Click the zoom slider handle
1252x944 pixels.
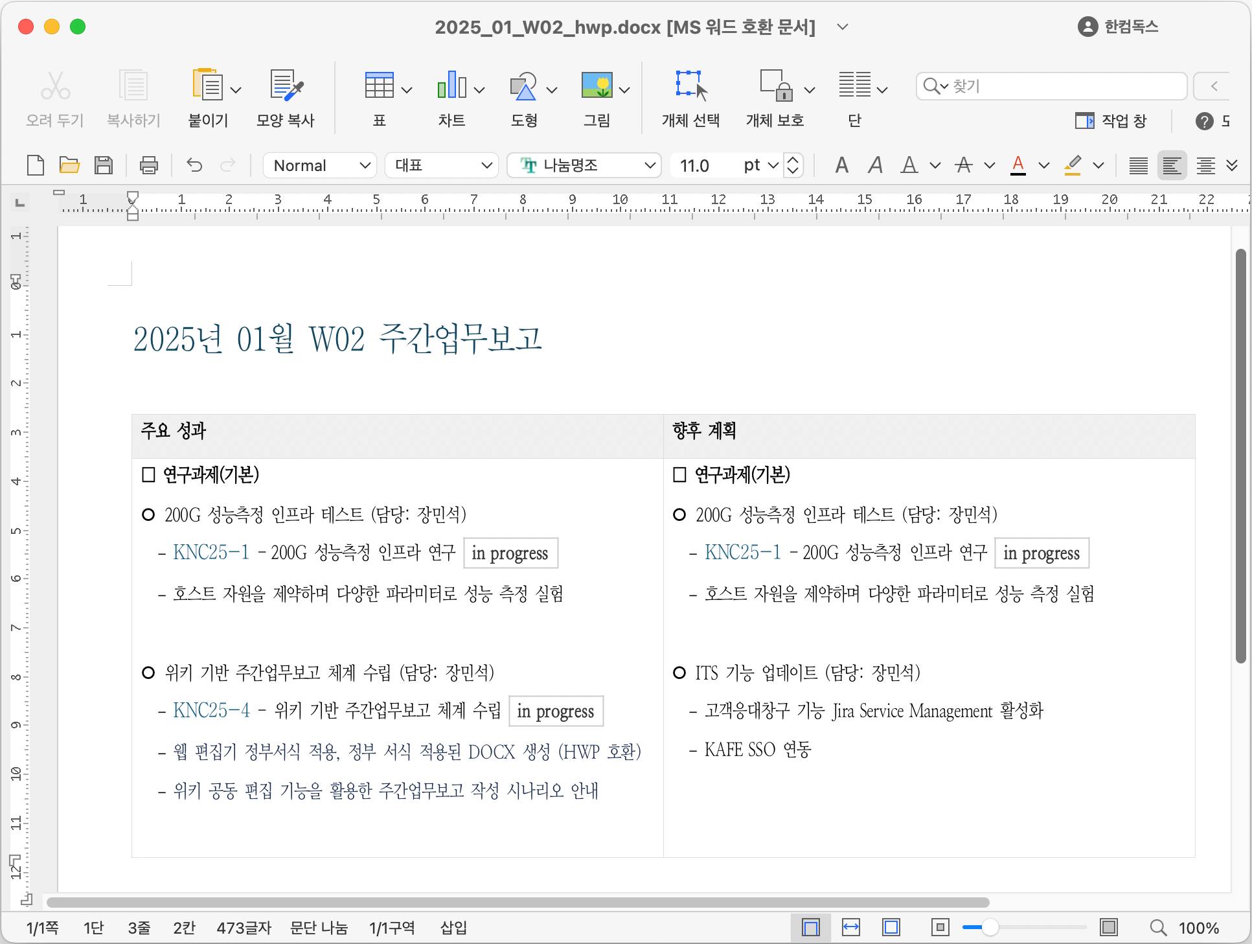989,928
